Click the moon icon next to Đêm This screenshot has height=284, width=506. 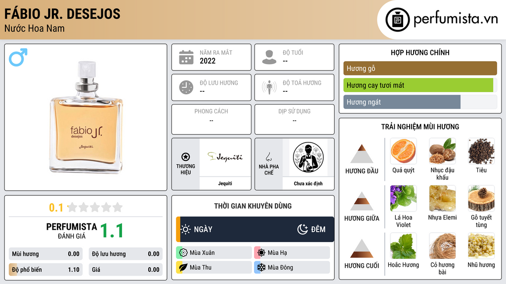coord(302,229)
